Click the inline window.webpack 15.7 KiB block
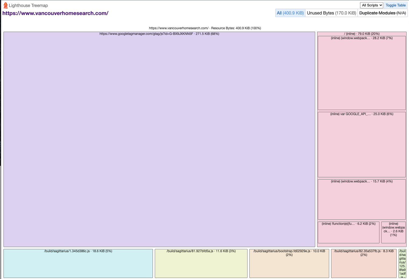Viewport: 409px width, 279px height. pyautogui.click(x=362, y=200)
